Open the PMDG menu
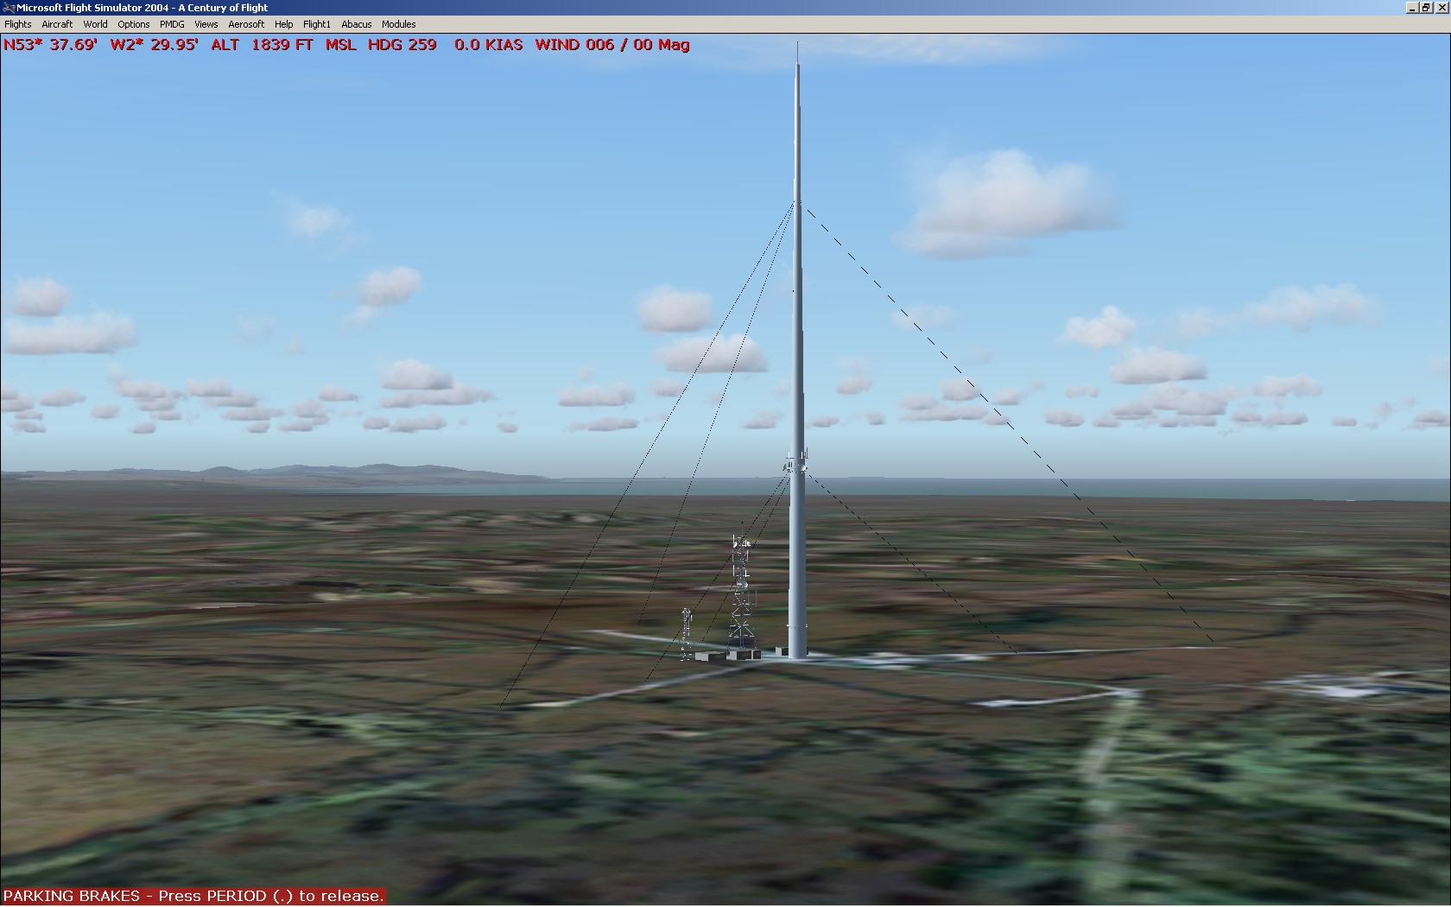 (x=172, y=24)
